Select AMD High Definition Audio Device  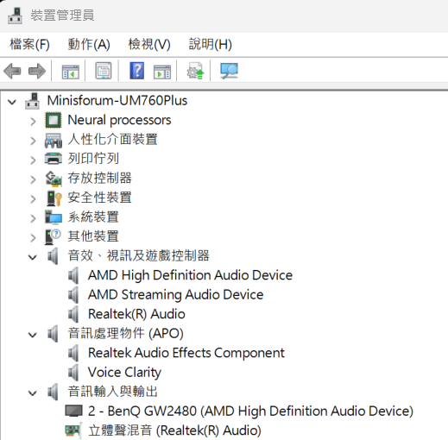[x=190, y=275]
